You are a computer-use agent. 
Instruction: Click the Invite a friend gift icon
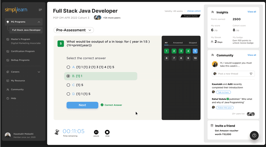(212, 126)
